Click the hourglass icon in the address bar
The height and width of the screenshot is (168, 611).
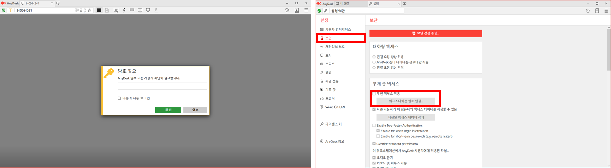click(x=81, y=10)
